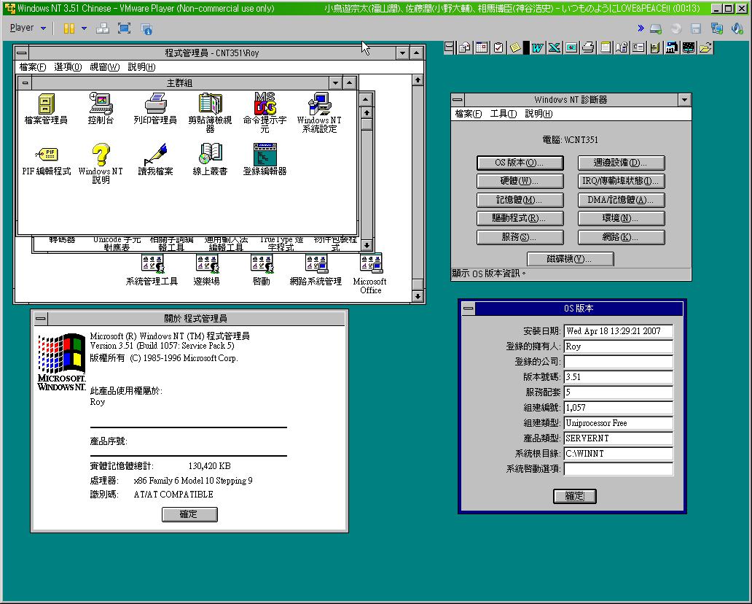Click the Word icon in Office shortcut bar
Image resolution: width=752 pixels, height=604 pixels.
pos(538,47)
